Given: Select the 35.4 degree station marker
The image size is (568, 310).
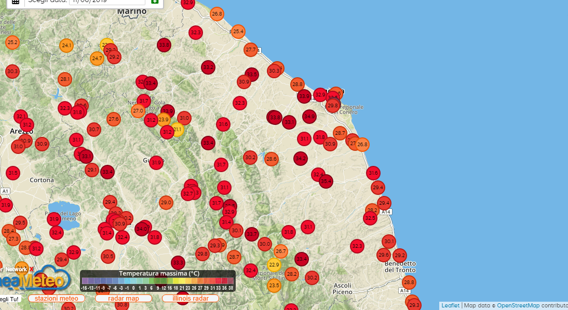Looking at the screenshot, I should 326,181.
